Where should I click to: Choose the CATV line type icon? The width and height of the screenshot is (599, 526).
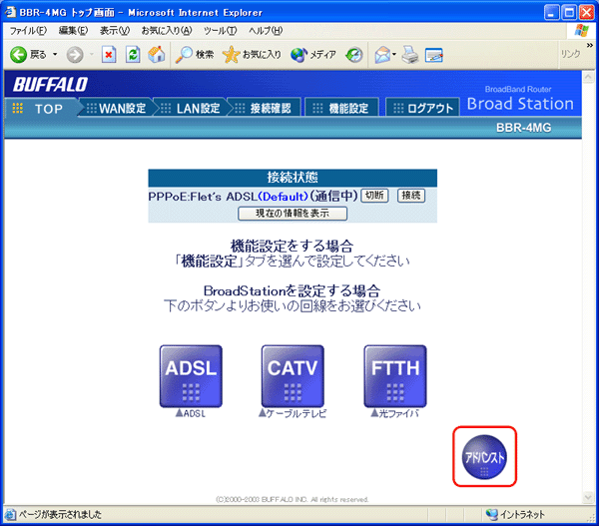[x=293, y=376]
